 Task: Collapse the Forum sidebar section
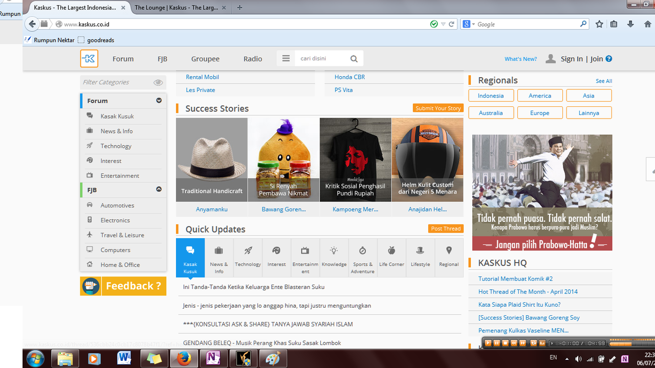coord(159,101)
